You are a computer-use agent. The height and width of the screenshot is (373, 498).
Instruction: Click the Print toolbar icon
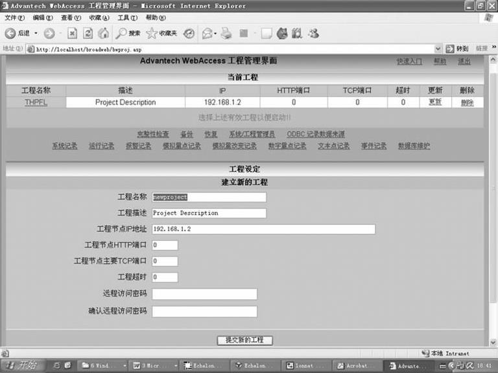(226, 33)
